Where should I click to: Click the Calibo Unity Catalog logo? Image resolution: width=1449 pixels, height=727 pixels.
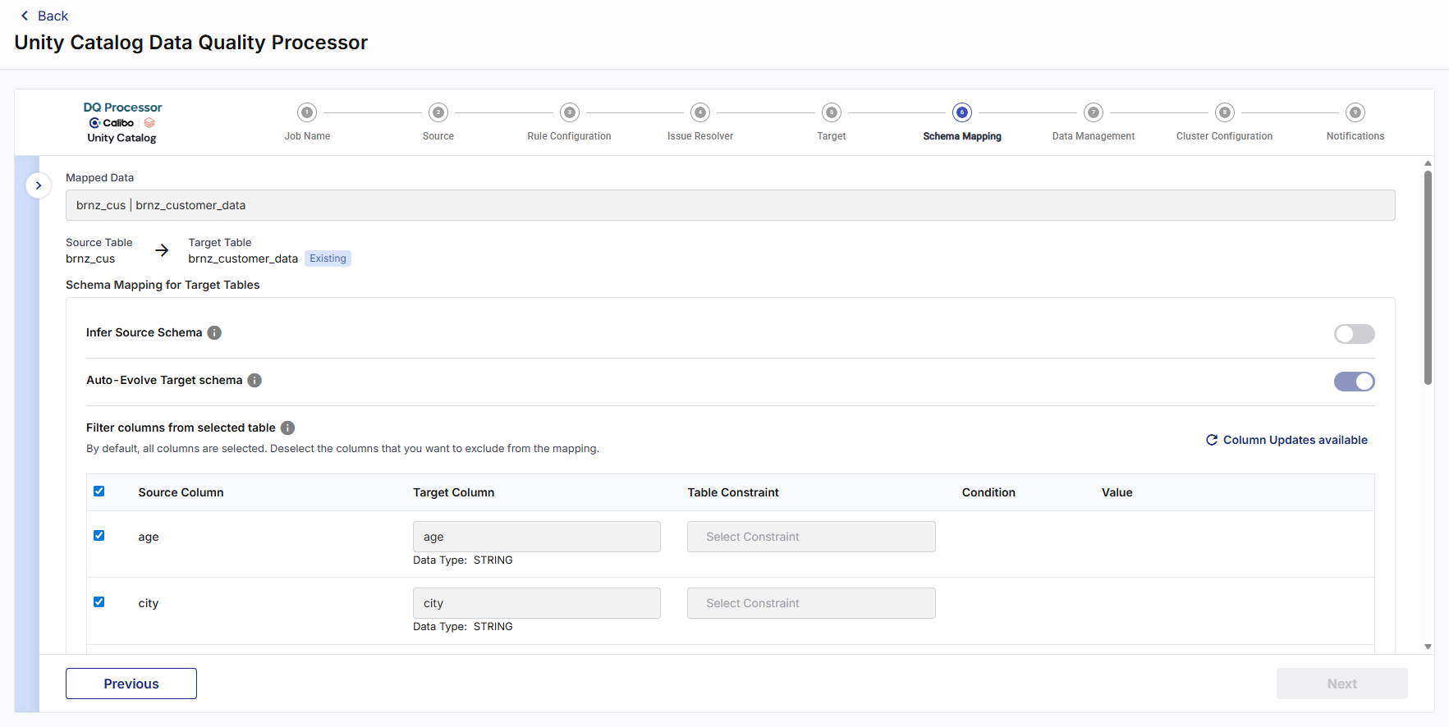click(122, 123)
